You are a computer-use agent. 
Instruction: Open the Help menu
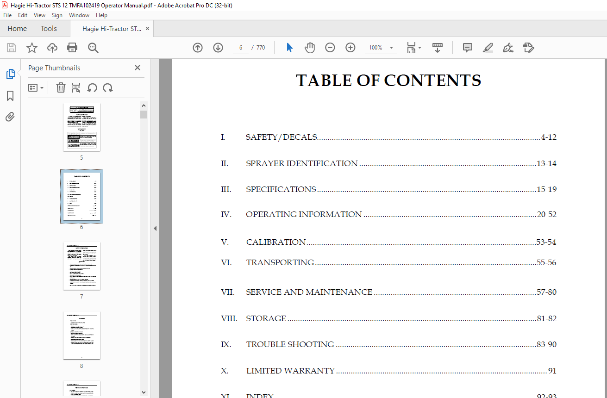[x=101, y=15]
